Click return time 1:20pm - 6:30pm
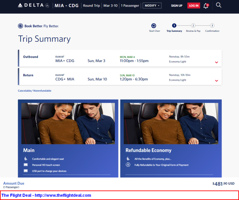Image resolution: width=239 pixels, height=200 pixels. click(134, 79)
